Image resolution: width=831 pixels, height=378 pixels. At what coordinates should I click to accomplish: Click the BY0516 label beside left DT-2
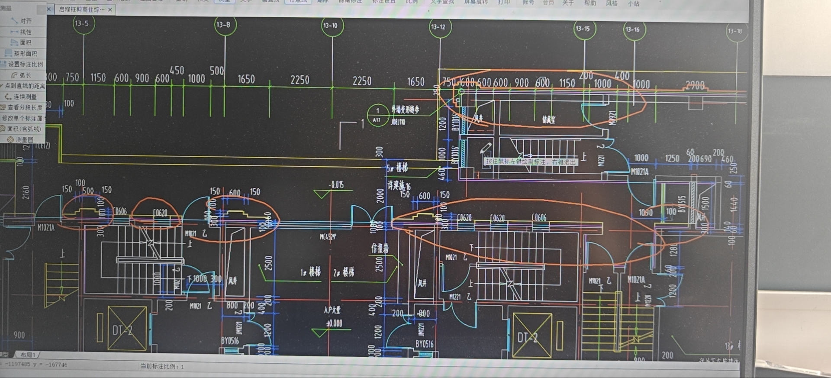click(230, 341)
